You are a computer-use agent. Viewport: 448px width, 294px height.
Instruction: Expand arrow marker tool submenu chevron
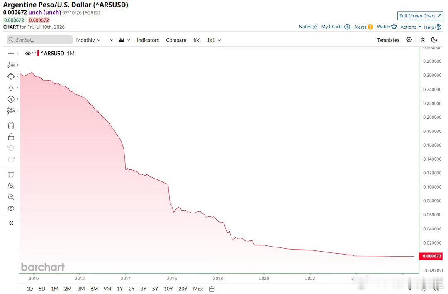17,88
